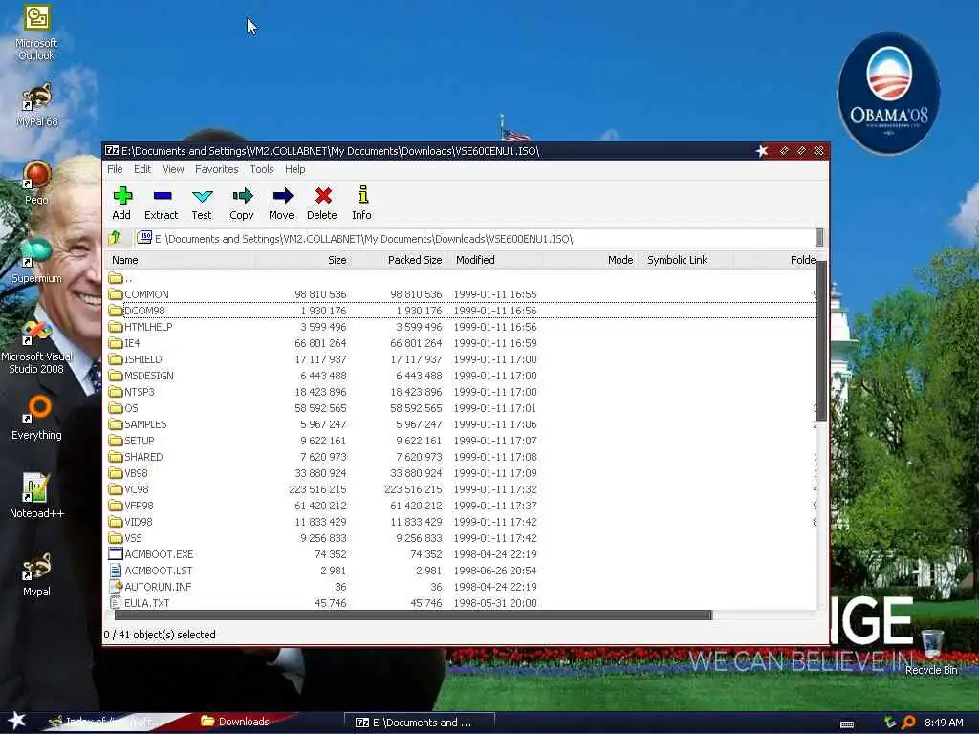Open MyPal 68 desktop shortcut
This screenshot has width=979, height=734.
click(x=36, y=105)
